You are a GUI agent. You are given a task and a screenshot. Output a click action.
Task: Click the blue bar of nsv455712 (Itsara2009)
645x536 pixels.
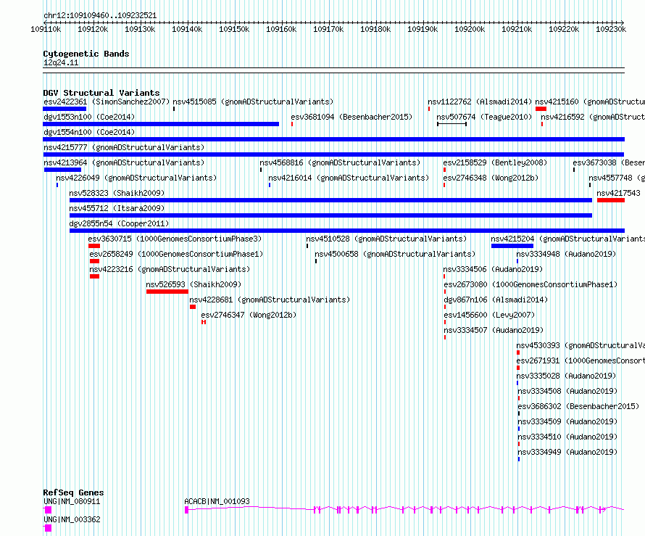click(330, 215)
